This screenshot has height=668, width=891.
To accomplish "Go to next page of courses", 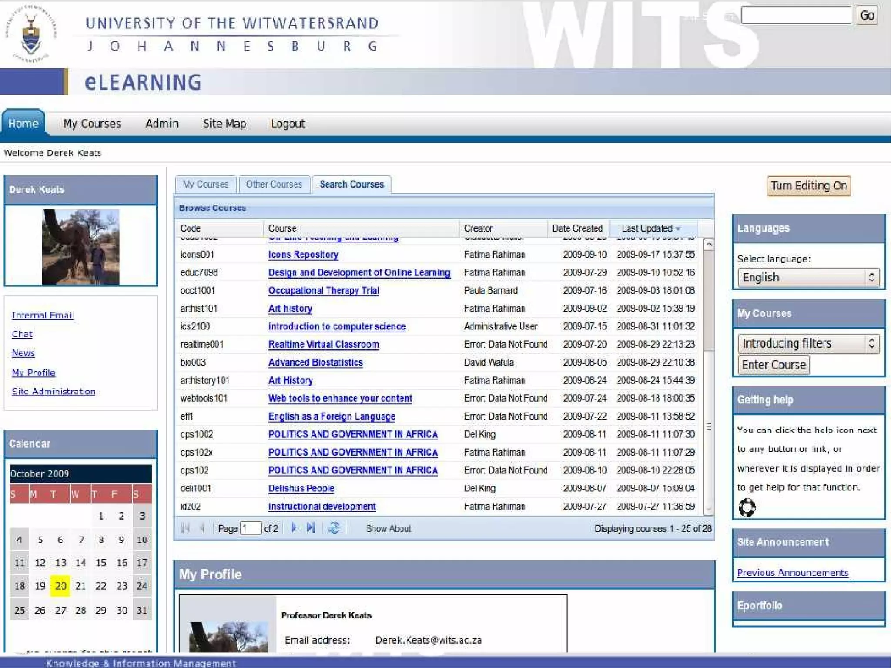I will [x=294, y=528].
